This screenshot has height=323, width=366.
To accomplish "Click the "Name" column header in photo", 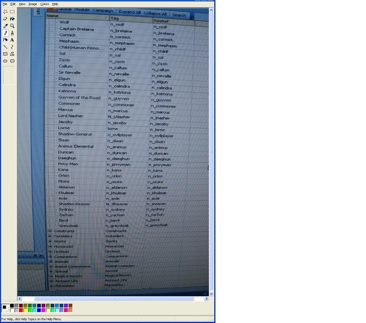I will (77, 17).
